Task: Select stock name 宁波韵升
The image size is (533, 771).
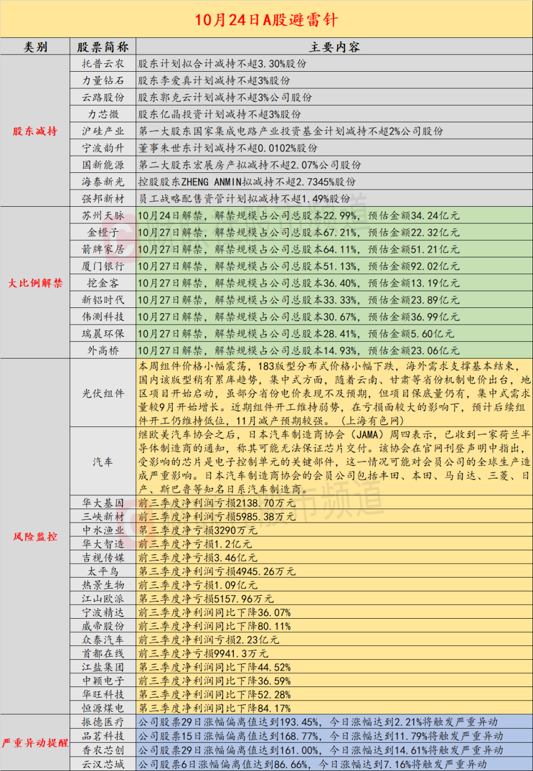Action: (103, 148)
